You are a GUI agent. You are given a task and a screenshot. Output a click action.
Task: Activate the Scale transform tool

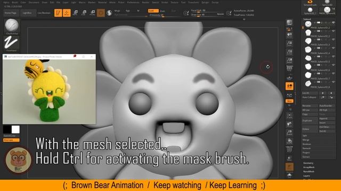coord(84,13)
